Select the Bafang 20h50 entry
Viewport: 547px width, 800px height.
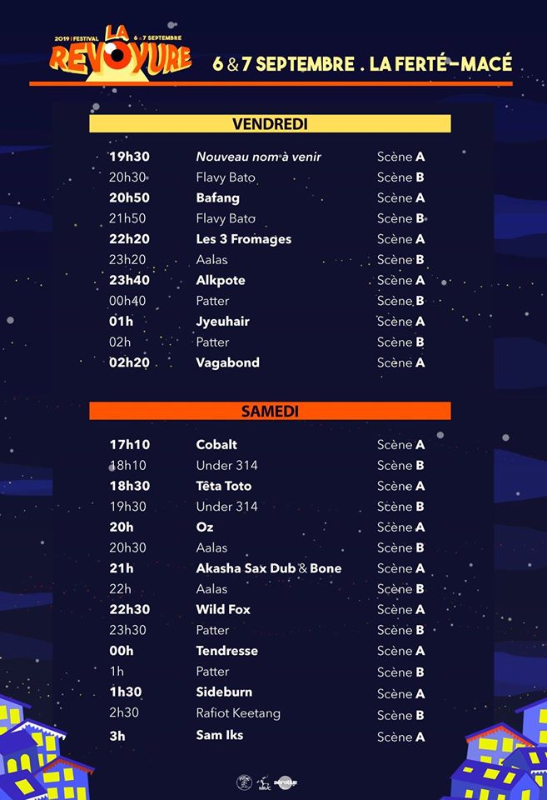266,197
